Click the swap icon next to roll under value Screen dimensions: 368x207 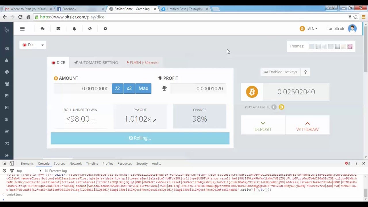[93, 120]
